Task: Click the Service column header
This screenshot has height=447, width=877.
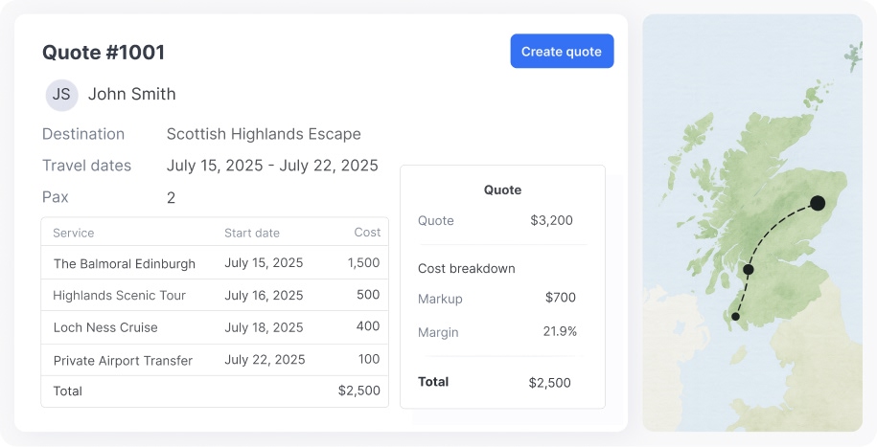Action: click(73, 233)
